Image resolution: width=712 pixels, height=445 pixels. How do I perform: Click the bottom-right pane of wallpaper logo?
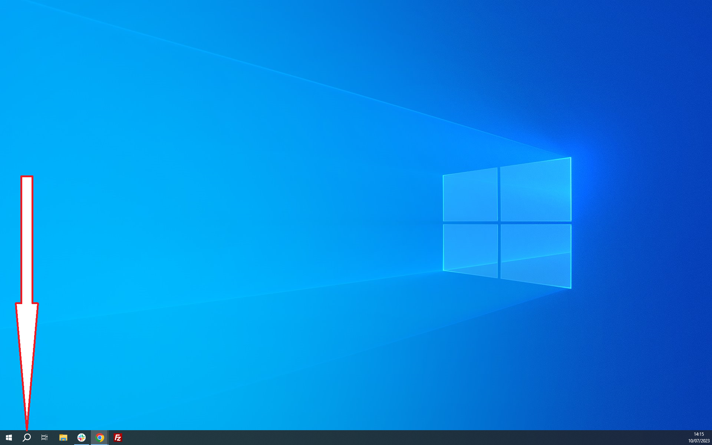pyautogui.click(x=535, y=254)
